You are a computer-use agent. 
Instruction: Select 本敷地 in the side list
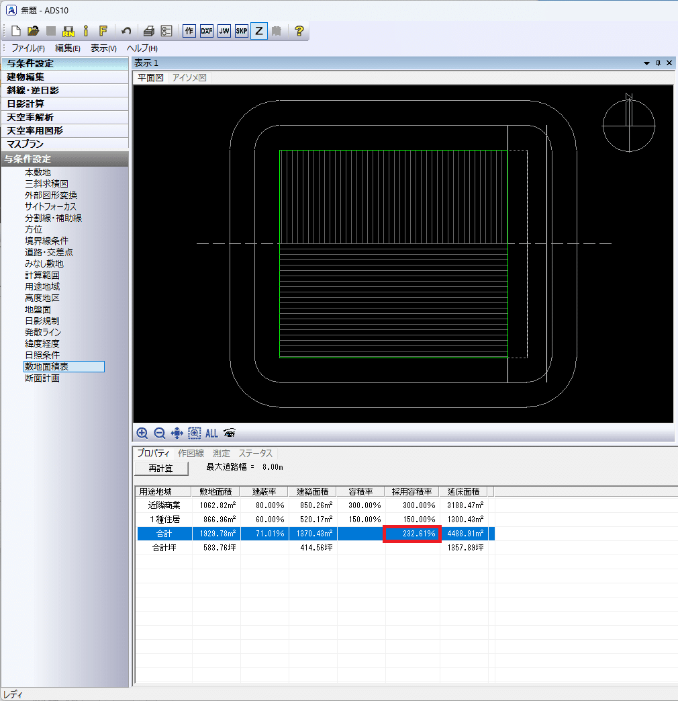38,172
